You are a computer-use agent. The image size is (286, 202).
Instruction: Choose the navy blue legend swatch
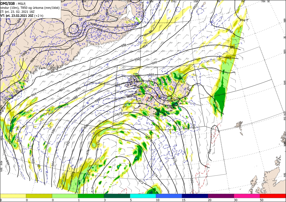click(x=195, y=196)
